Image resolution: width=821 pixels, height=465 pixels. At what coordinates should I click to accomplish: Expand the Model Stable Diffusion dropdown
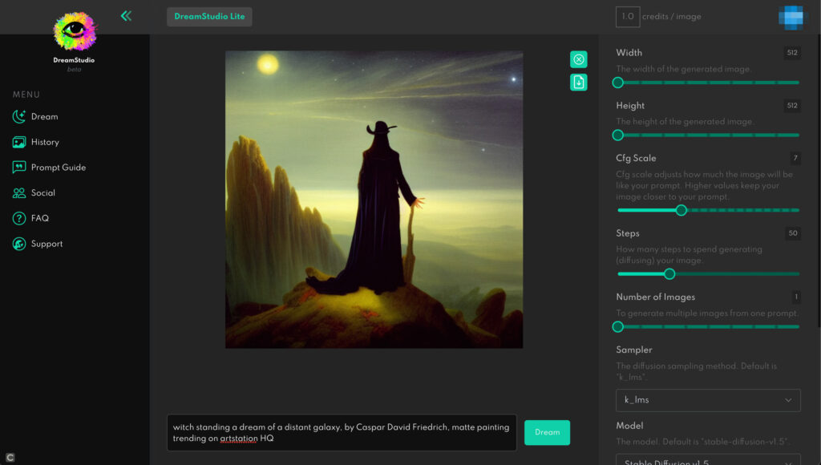coord(708,460)
